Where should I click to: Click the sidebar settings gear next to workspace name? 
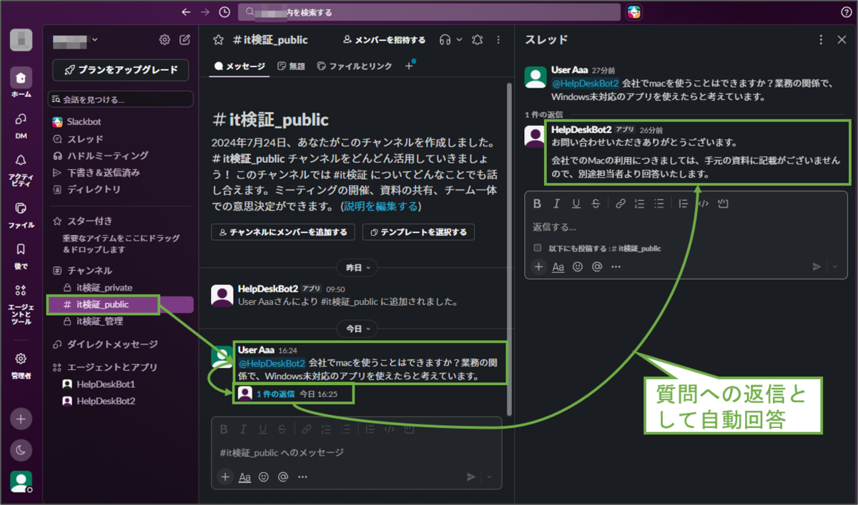[164, 39]
